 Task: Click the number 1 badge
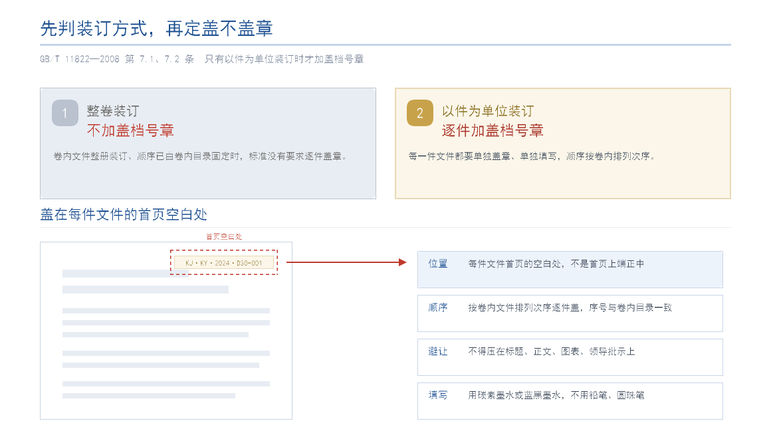(x=65, y=113)
